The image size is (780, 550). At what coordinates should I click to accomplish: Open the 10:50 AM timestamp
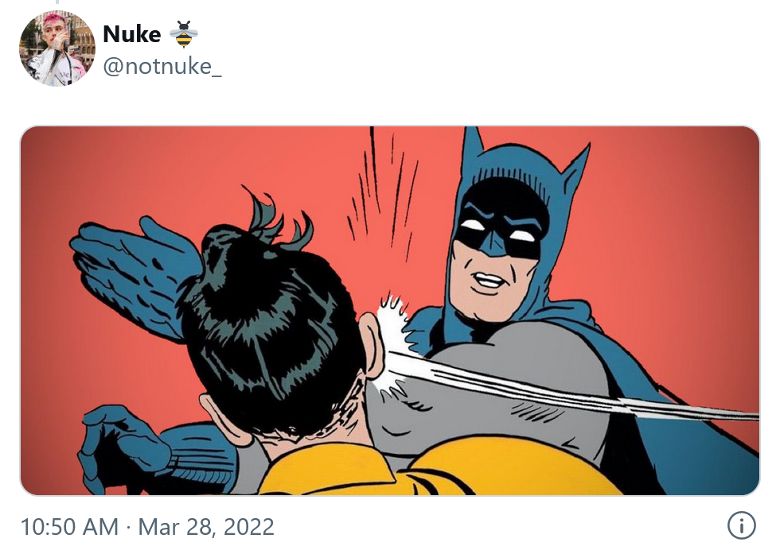coord(70,527)
